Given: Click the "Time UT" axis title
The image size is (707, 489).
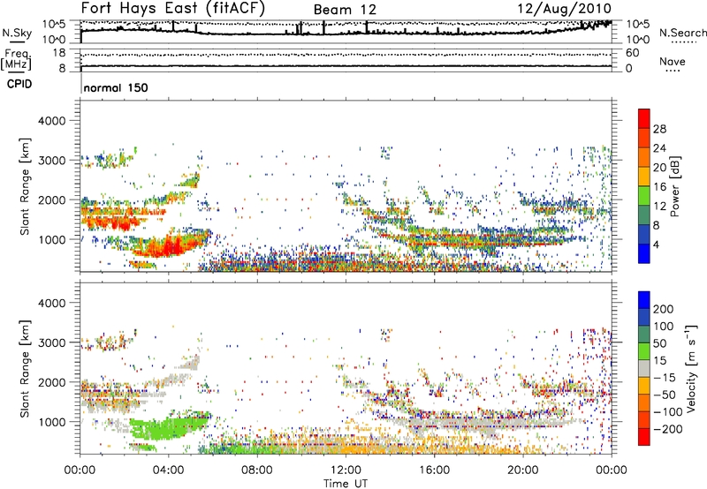Looking at the screenshot, I should click(x=346, y=483).
